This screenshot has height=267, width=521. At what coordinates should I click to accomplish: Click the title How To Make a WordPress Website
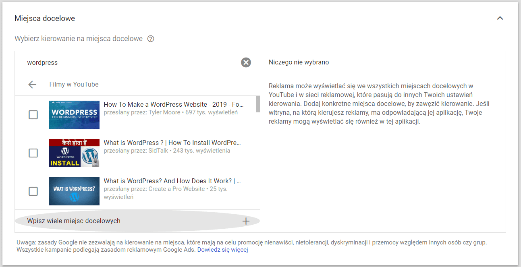[x=172, y=104]
